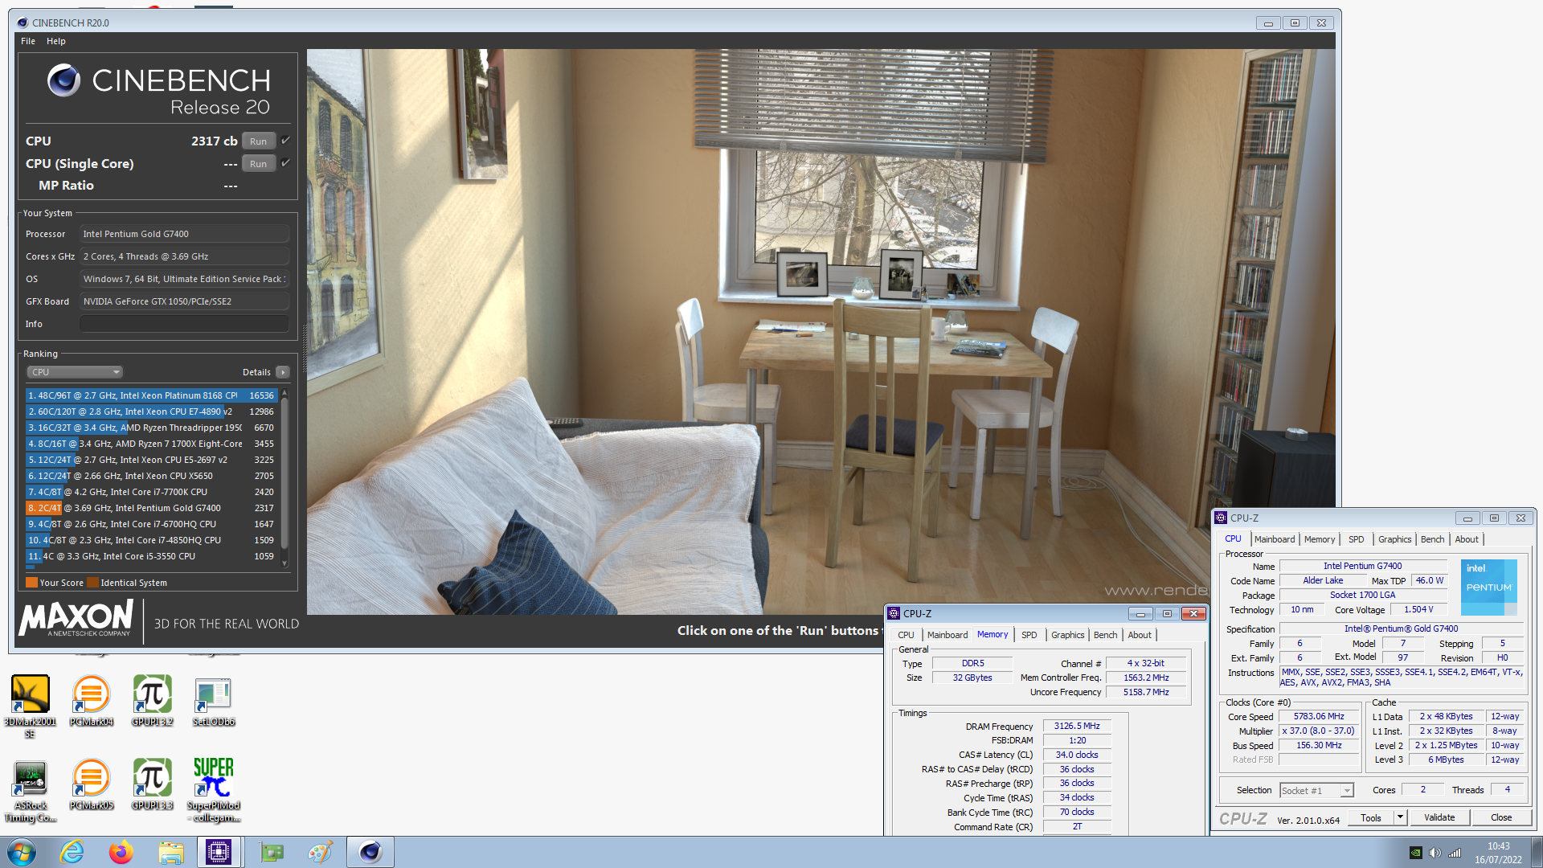
Task: Open About tab in Memory-tab CPU-Z window
Action: (1140, 635)
